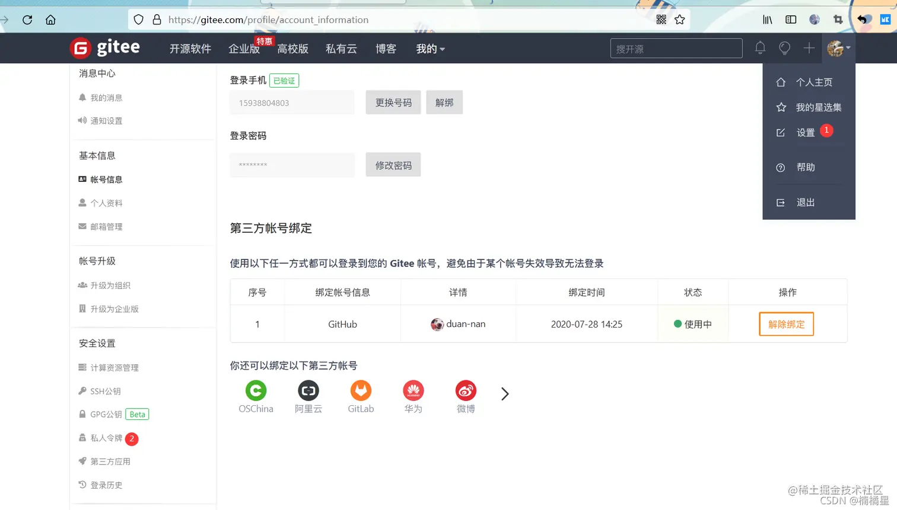Click the 解除绑定 button for GitHub
The width and height of the screenshot is (897, 510).
(x=786, y=324)
